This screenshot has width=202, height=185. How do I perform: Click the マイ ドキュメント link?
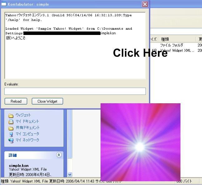point(27,121)
